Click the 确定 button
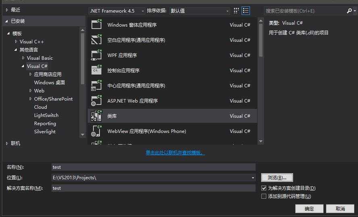 pos(309,209)
